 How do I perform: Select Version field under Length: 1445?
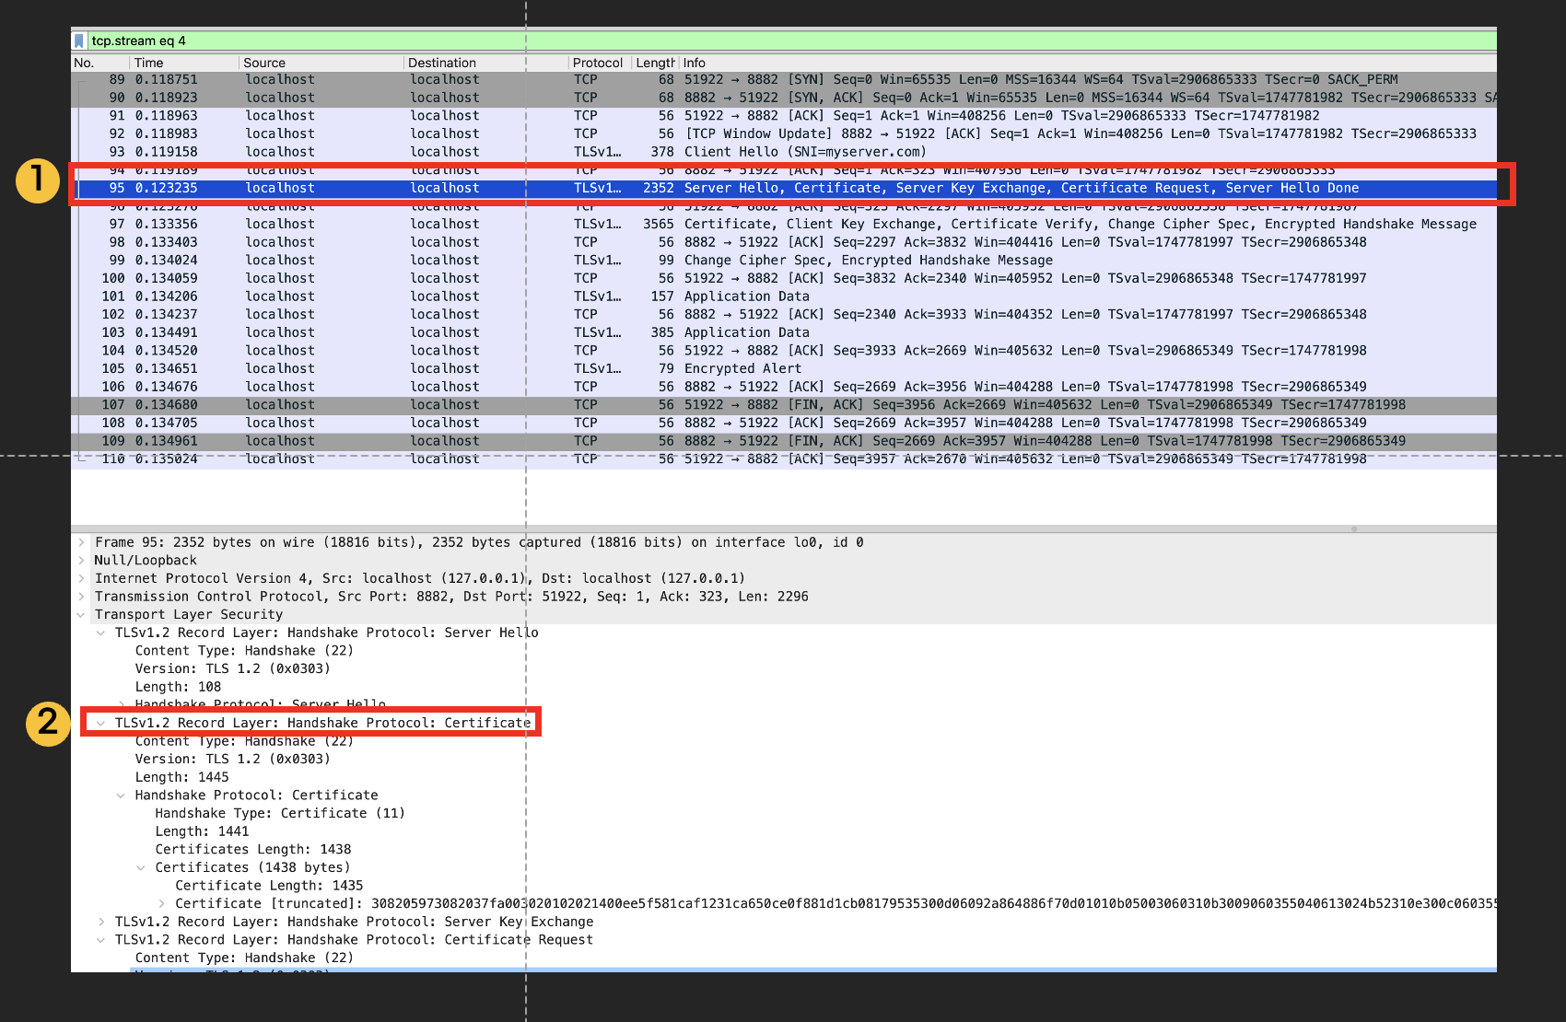click(232, 760)
